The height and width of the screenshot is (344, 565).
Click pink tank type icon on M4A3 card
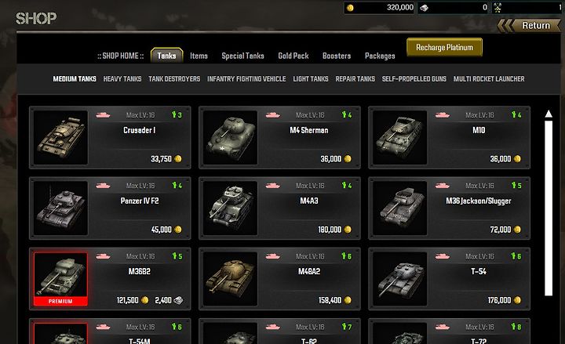273,186
